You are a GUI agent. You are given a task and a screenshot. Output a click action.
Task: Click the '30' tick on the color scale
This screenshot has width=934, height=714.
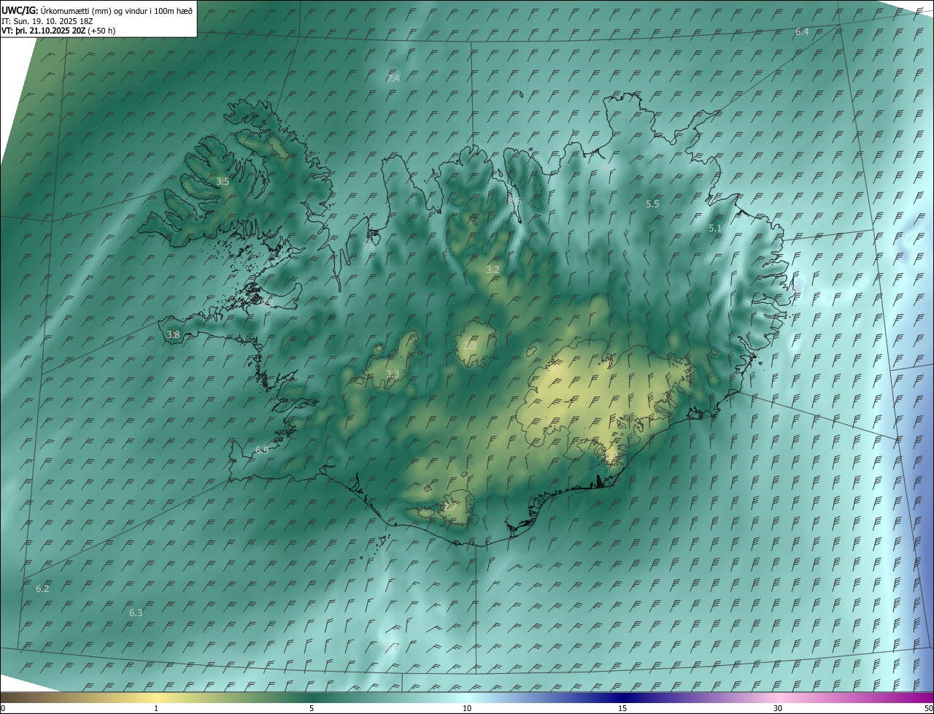tap(778, 708)
